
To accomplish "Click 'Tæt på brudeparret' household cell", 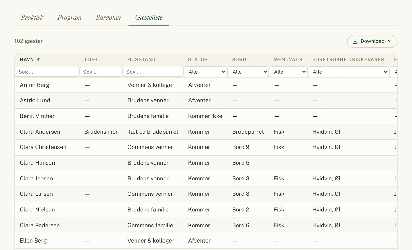I will (153, 132).
